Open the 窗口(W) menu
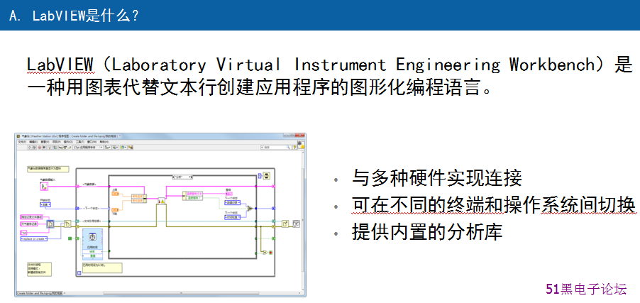 click(92, 142)
